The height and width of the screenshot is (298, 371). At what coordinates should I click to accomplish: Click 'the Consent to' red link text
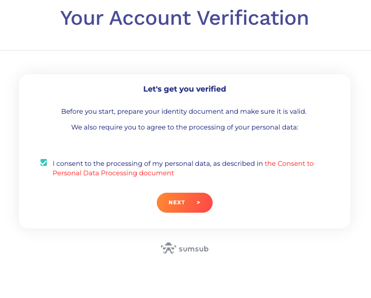[289, 164]
